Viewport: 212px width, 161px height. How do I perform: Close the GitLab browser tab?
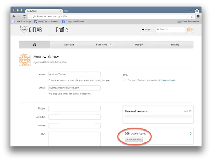tap(61, 11)
